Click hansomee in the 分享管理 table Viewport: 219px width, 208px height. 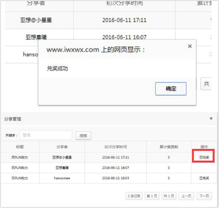[62, 178]
